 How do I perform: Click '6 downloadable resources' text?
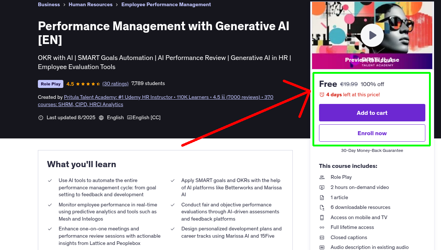pyautogui.click(x=361, y=207)
